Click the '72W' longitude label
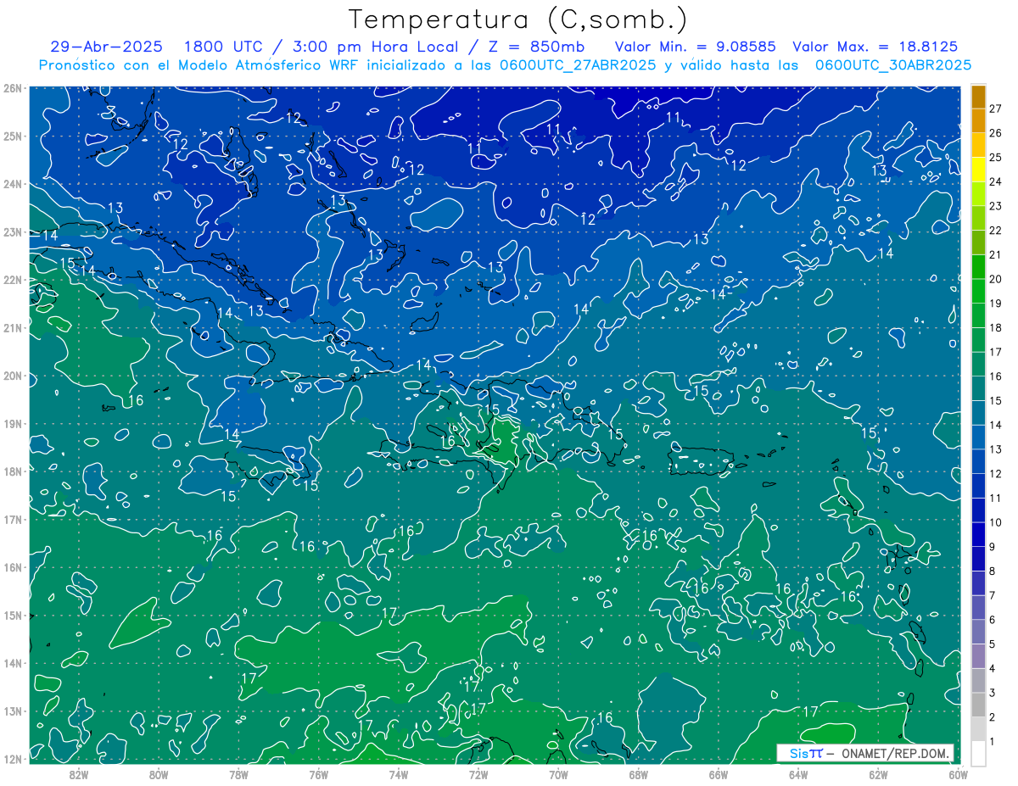The height and width of the screenshot is (786, 1018). [x=478, y=774]
